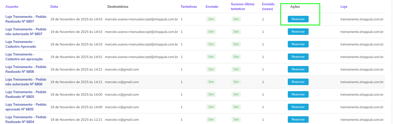This screenshot has height=124, width=393.
Task: Resend the Pedido Realizado Nº 6807 email
Action: [298, 19]
